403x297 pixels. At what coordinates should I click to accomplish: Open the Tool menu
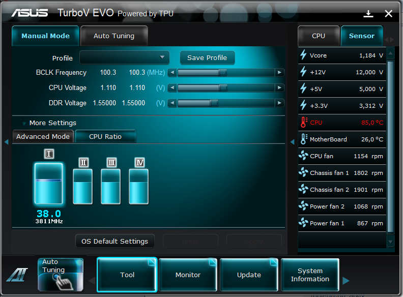click(x=127, y=275)
